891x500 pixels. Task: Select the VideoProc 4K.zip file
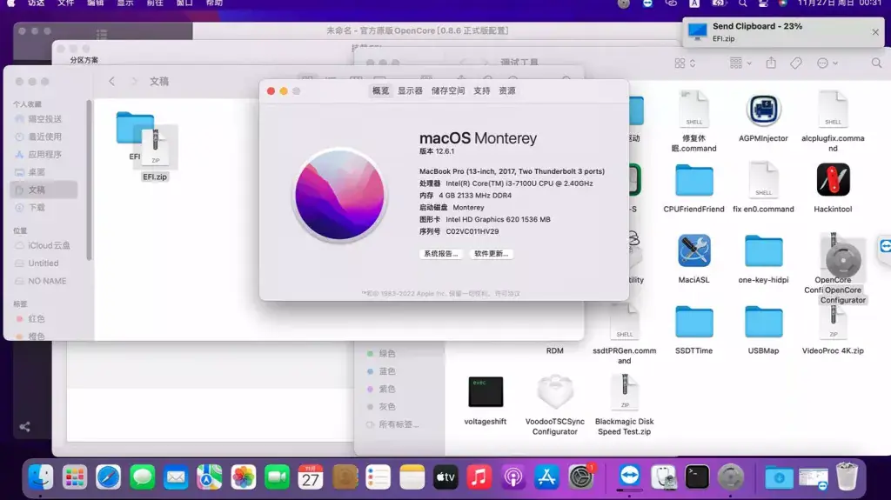(x=833, y=322)
